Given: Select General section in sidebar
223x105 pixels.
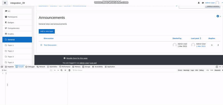Looking at the screenshot, I should (x=17, y=40).
